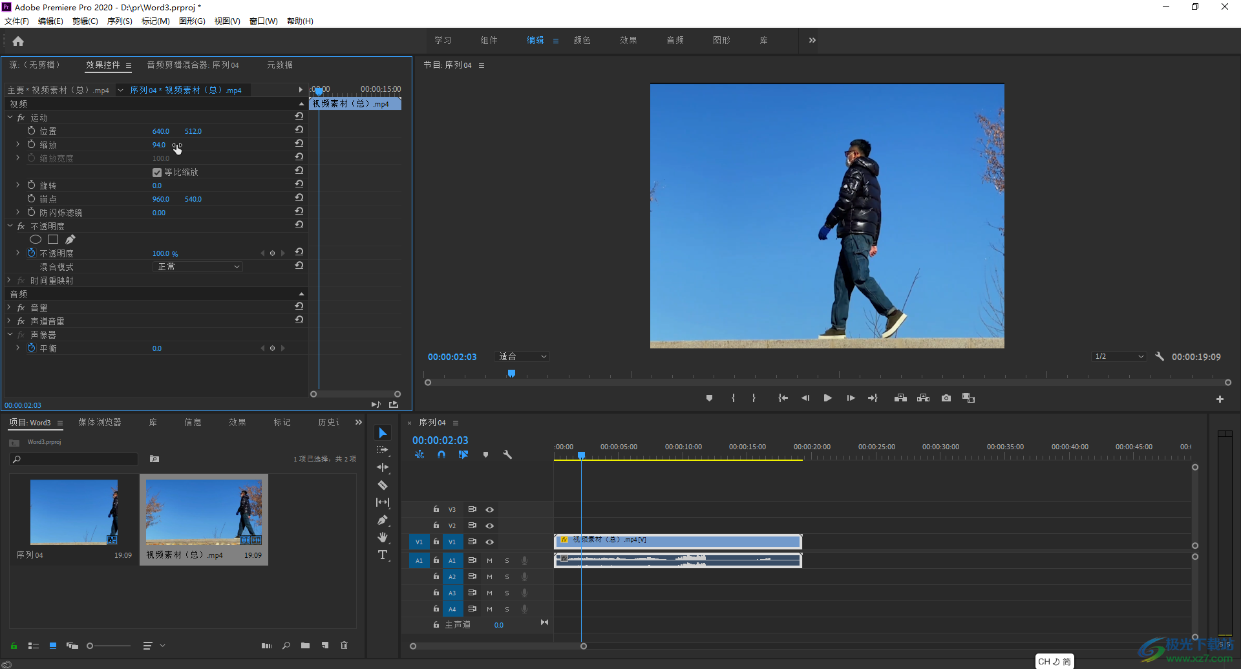Select the Ripple Edit tool
The image size is (1241, 669).
click(x=383, y=467)
